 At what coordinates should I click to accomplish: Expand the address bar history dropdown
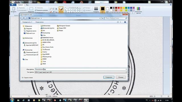pos(100,18)
